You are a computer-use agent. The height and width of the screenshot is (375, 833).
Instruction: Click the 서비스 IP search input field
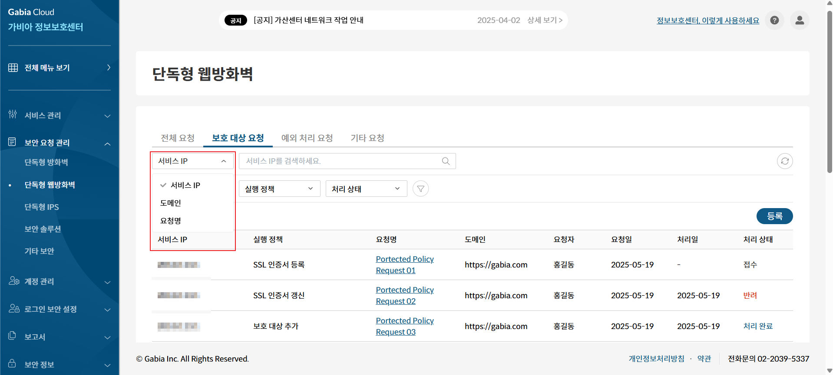click(x=347, y=161)
